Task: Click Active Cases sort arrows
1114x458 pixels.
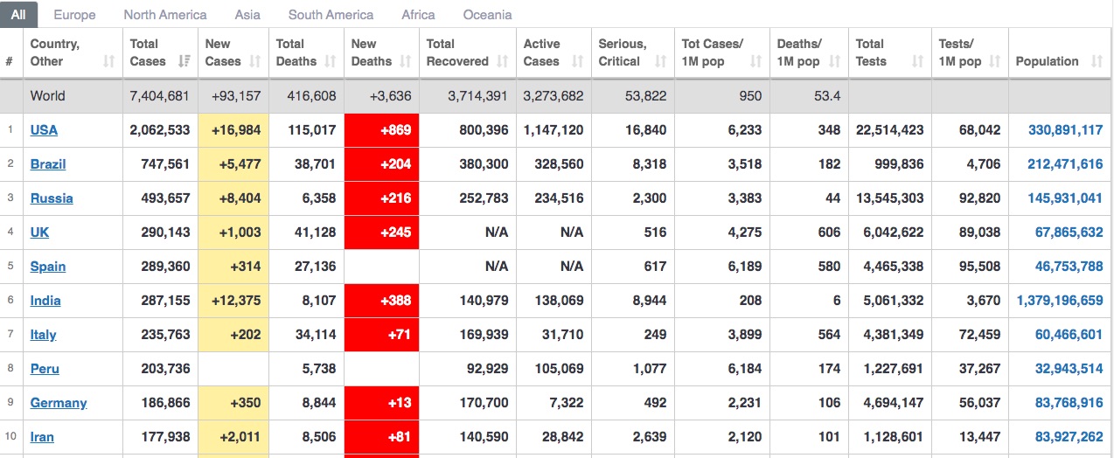Action: tap(577, 61)
